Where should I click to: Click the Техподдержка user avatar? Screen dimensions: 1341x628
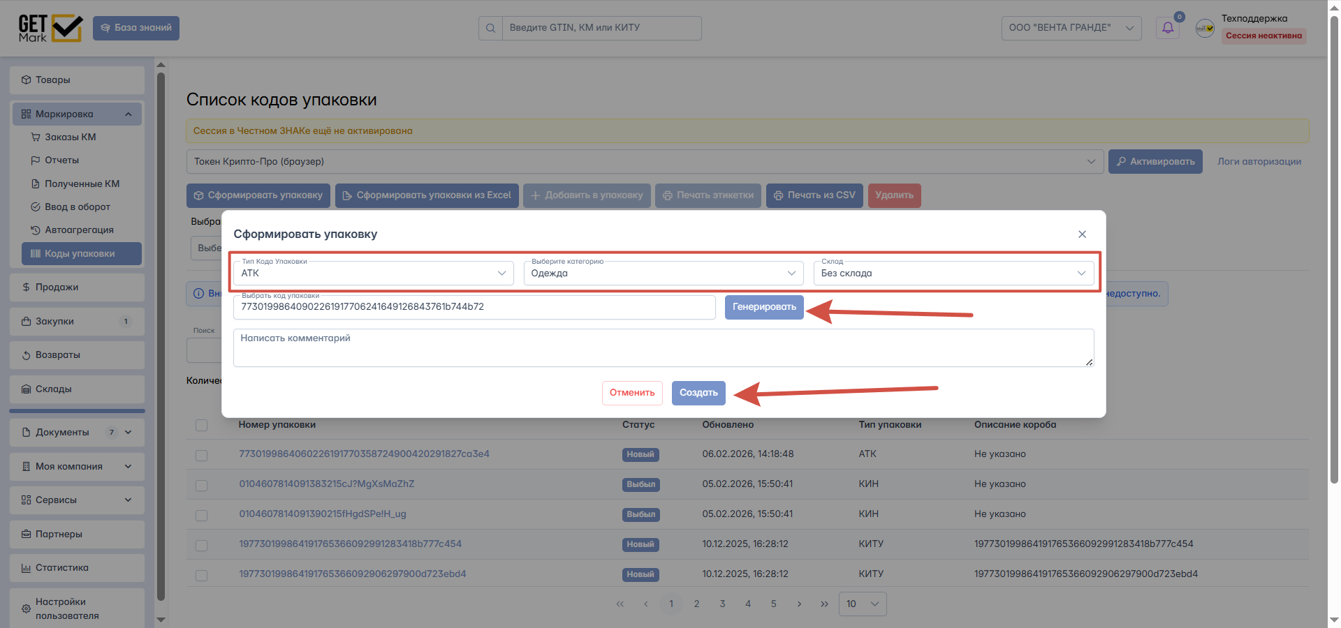point(1205,28)
